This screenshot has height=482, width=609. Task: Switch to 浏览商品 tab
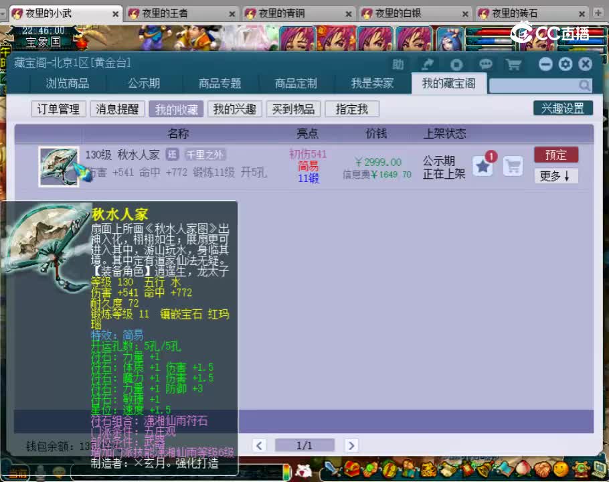tap(67, 83)
